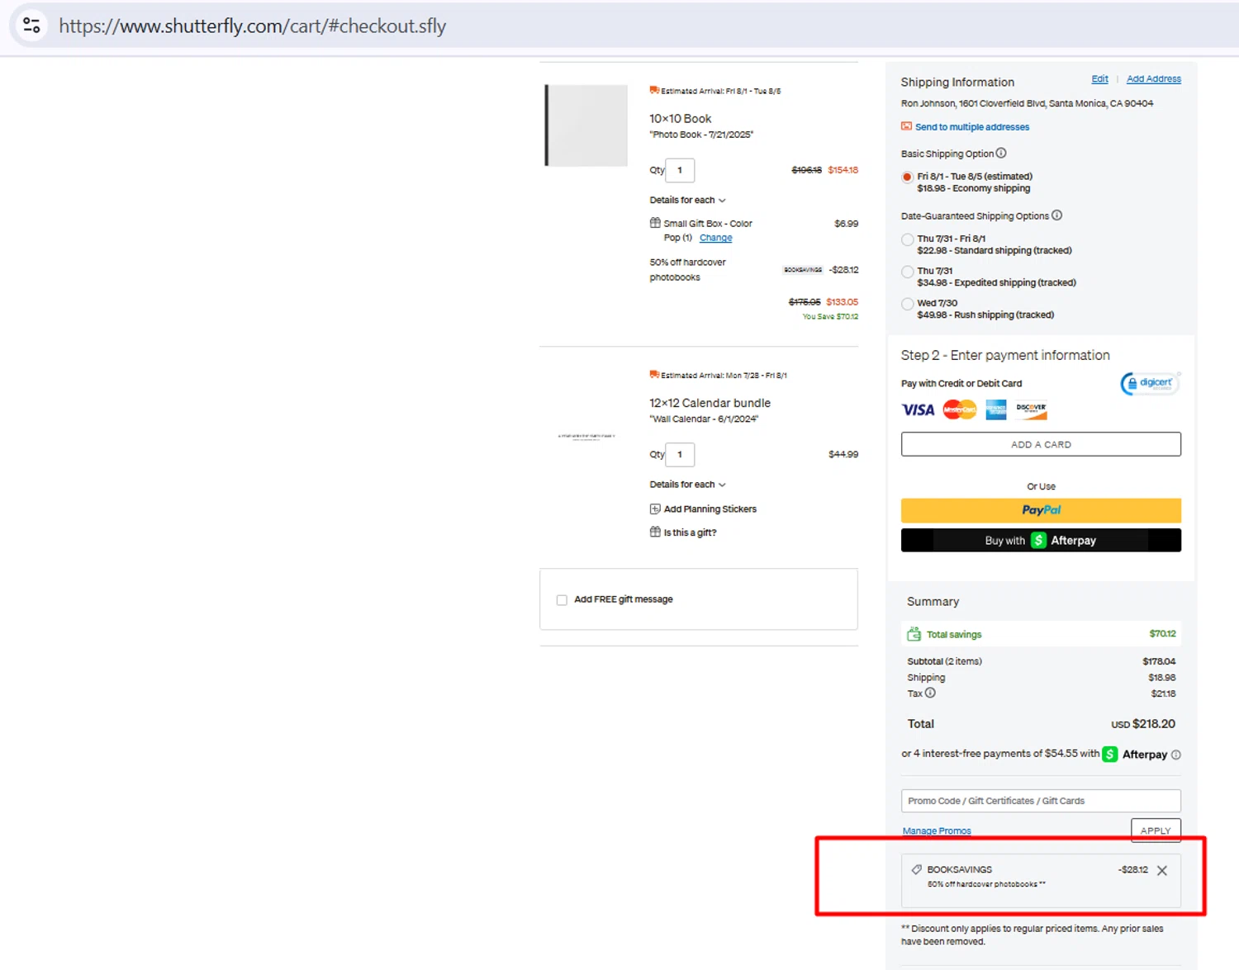Select $22.98 Standard shipping option
Image resolution: width=1239 pixels, height=970 pixels.
click(907, 240)
